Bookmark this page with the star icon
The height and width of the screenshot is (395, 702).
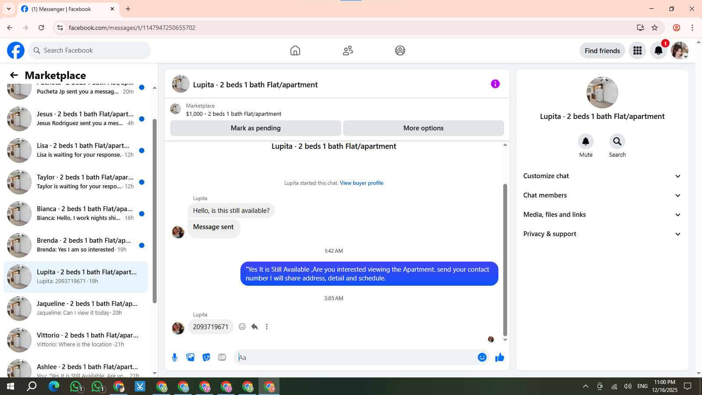point(655,28)
